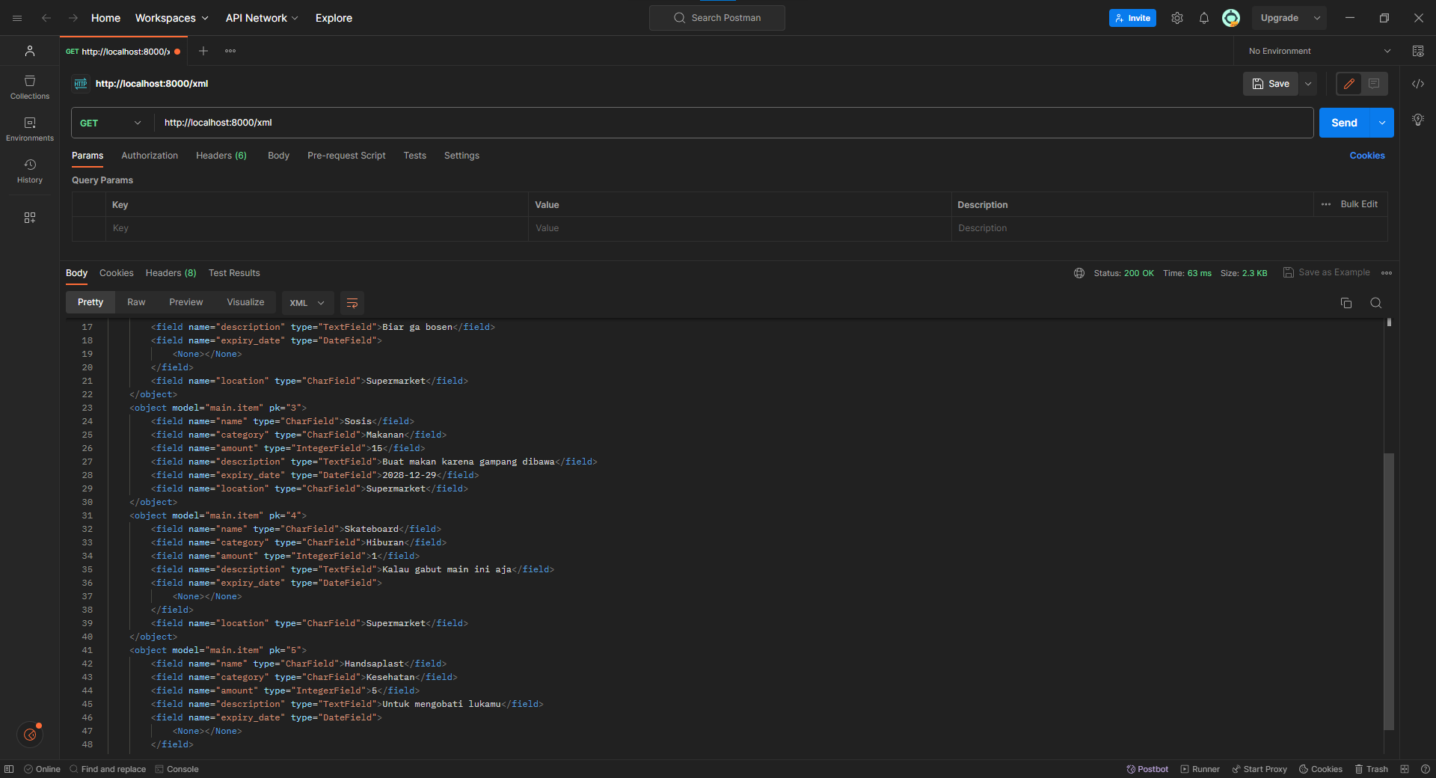
Task: Open the History sidebar panel
Action: click(x=29, y=171)
